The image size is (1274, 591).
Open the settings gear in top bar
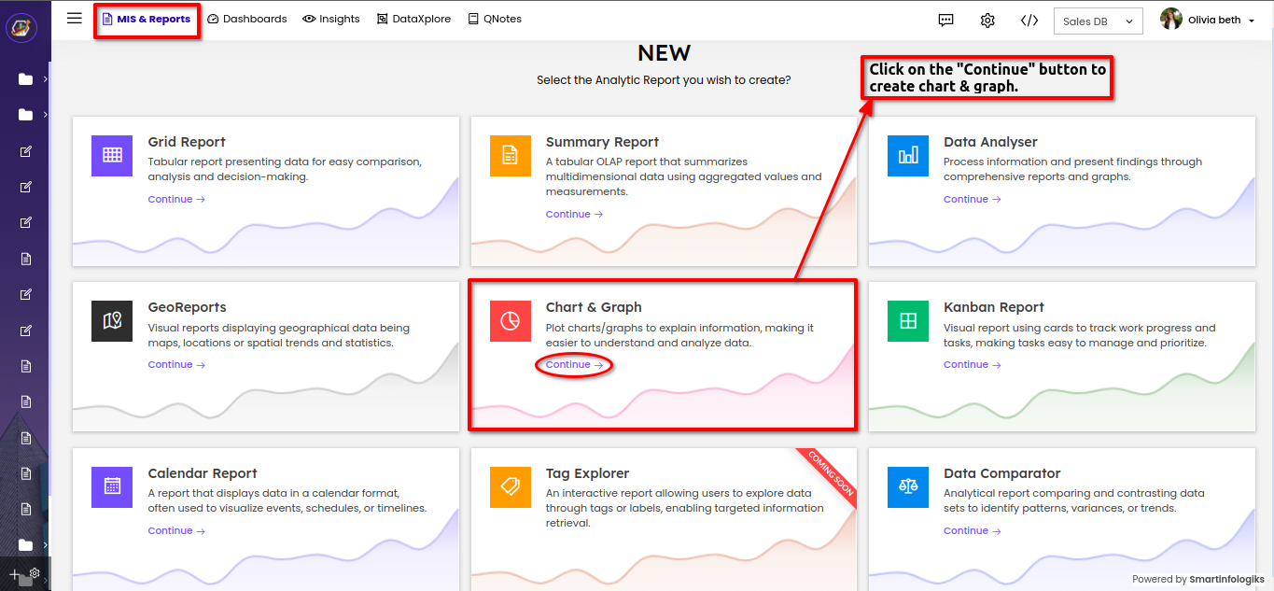click(987, 20)
